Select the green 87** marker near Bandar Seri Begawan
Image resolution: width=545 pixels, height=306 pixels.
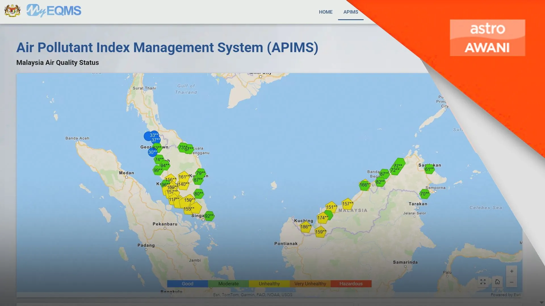click(385, 174)
